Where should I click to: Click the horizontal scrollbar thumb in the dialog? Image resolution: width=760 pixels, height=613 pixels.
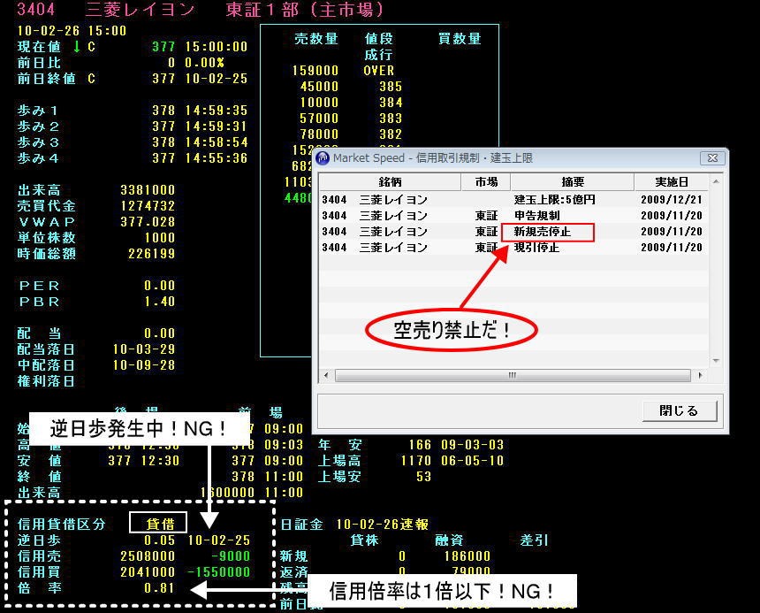(513, 375)
